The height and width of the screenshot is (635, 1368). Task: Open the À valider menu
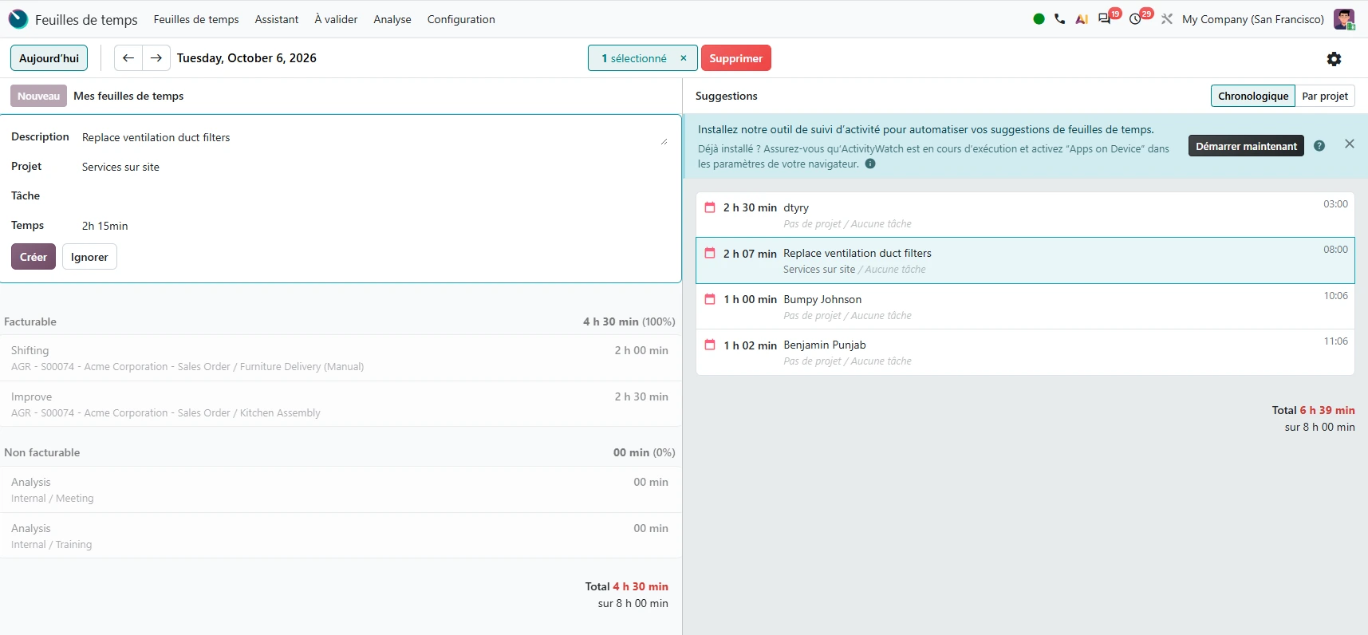(336, 19)
